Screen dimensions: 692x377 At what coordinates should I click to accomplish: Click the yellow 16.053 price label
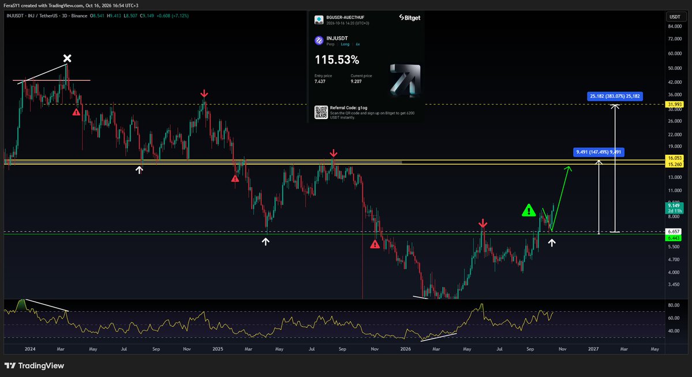(x=675, y=158)
